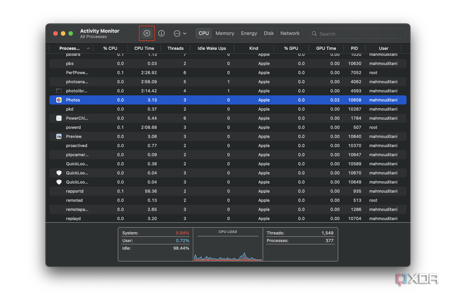Click the magnifying glass search icon
The image size is (456, 304).
(315, 34)
